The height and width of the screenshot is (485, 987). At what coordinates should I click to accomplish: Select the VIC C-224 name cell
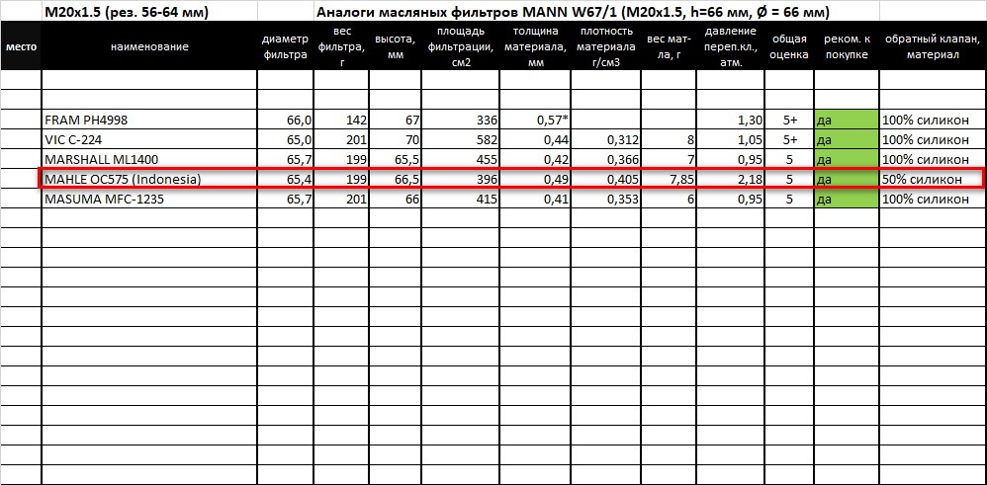click(149, 139)
